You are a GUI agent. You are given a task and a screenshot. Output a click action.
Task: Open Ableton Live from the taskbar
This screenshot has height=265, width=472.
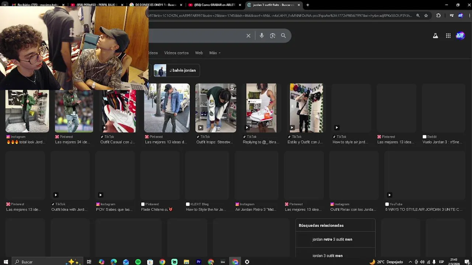(223, 262)
